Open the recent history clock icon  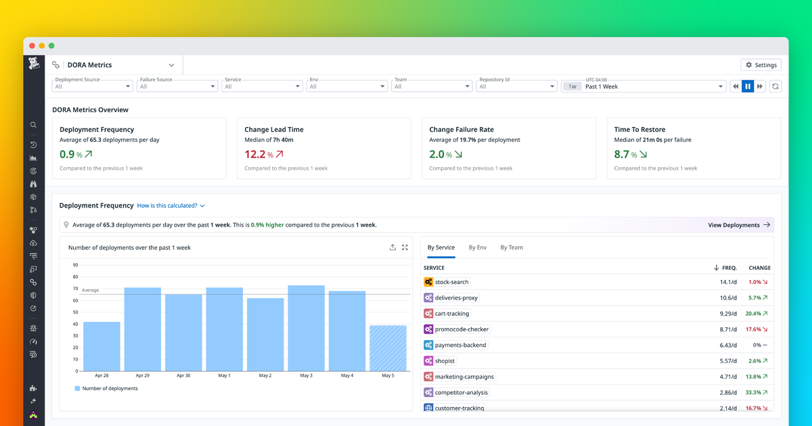tap(33, 145)
